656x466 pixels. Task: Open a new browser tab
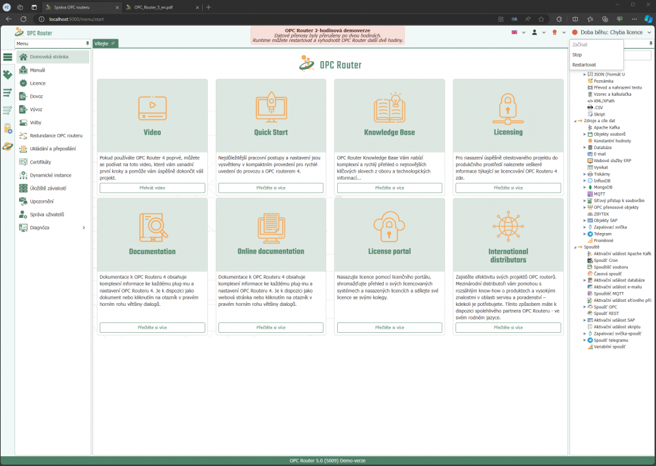pyautogui.click(x=209, y=7)
